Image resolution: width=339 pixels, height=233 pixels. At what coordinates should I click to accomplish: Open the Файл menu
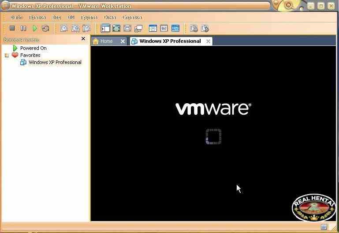16,17
